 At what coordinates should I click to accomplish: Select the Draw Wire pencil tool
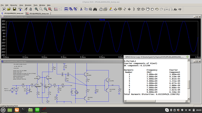click(111, 9)
